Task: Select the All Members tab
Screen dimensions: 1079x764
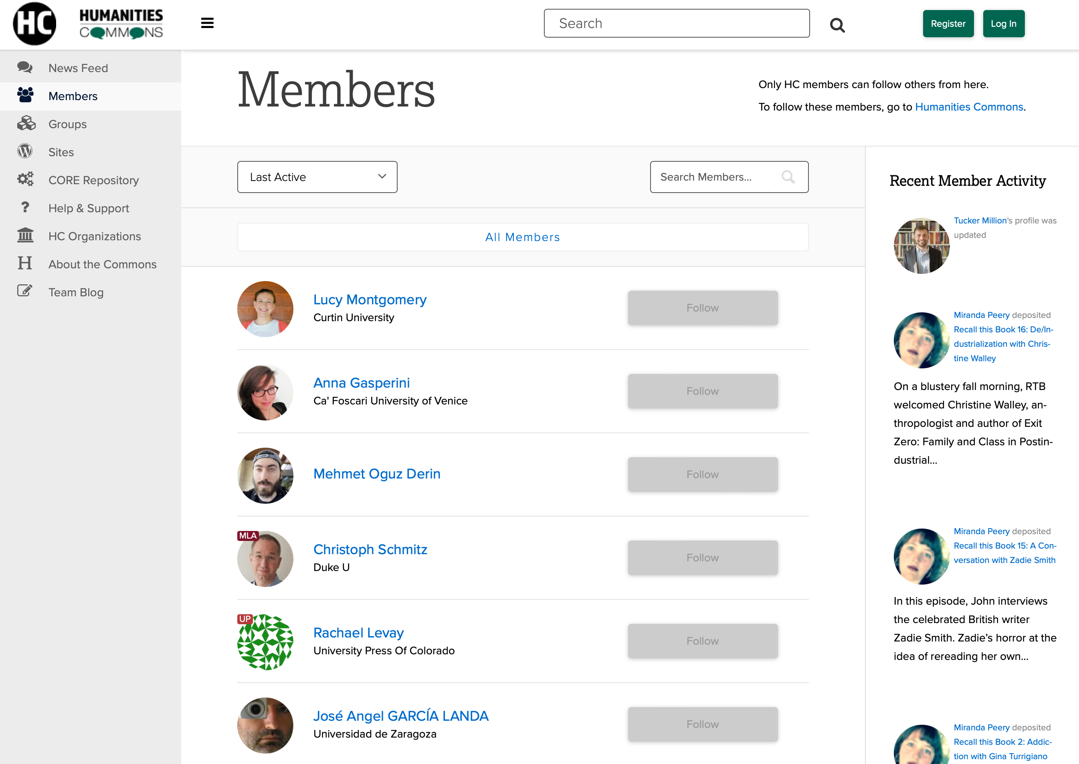Action: point(523,237)
